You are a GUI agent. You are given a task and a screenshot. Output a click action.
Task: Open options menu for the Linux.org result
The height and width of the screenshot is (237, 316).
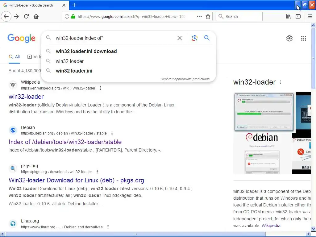tap(108, 227)
